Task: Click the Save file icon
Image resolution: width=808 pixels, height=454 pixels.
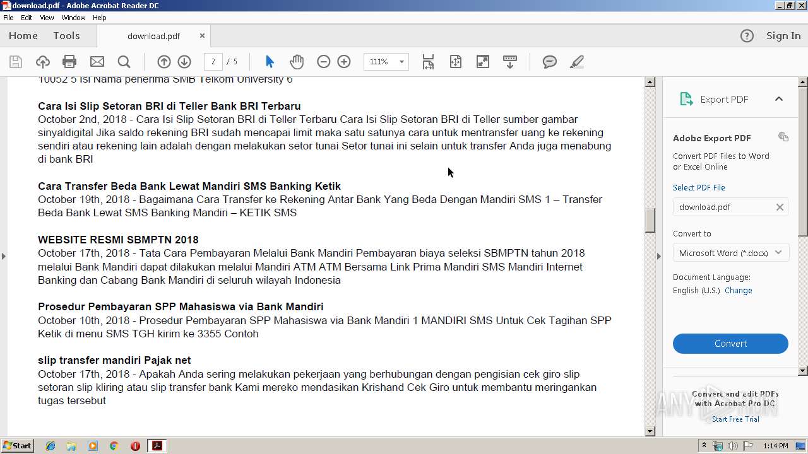Action: click(16, 62)
